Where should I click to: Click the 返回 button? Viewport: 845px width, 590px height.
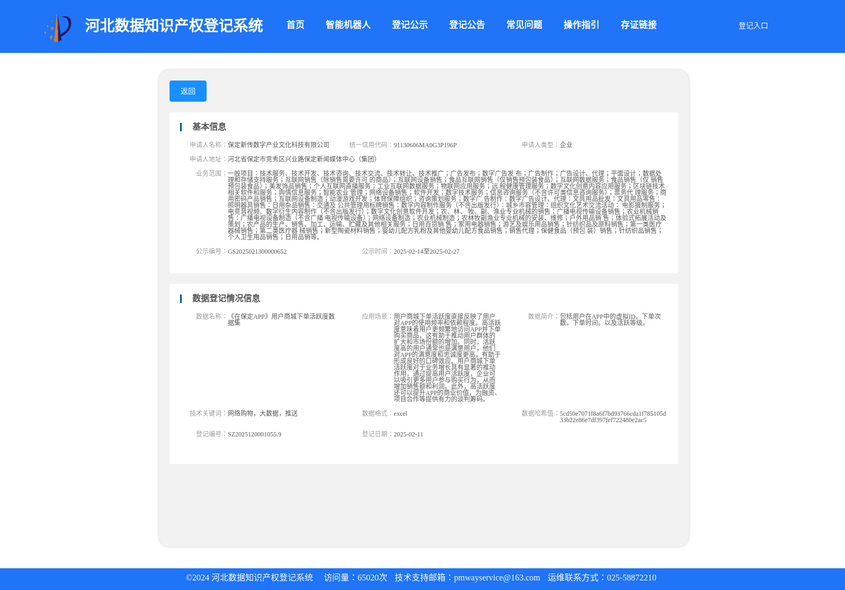(x=188, y=91)
